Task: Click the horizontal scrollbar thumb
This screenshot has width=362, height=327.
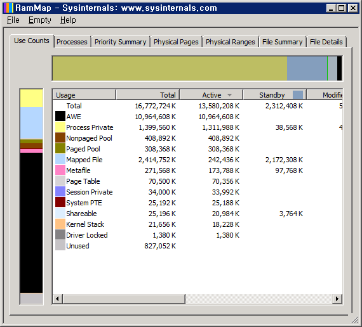Action: (x=124, y=299)
